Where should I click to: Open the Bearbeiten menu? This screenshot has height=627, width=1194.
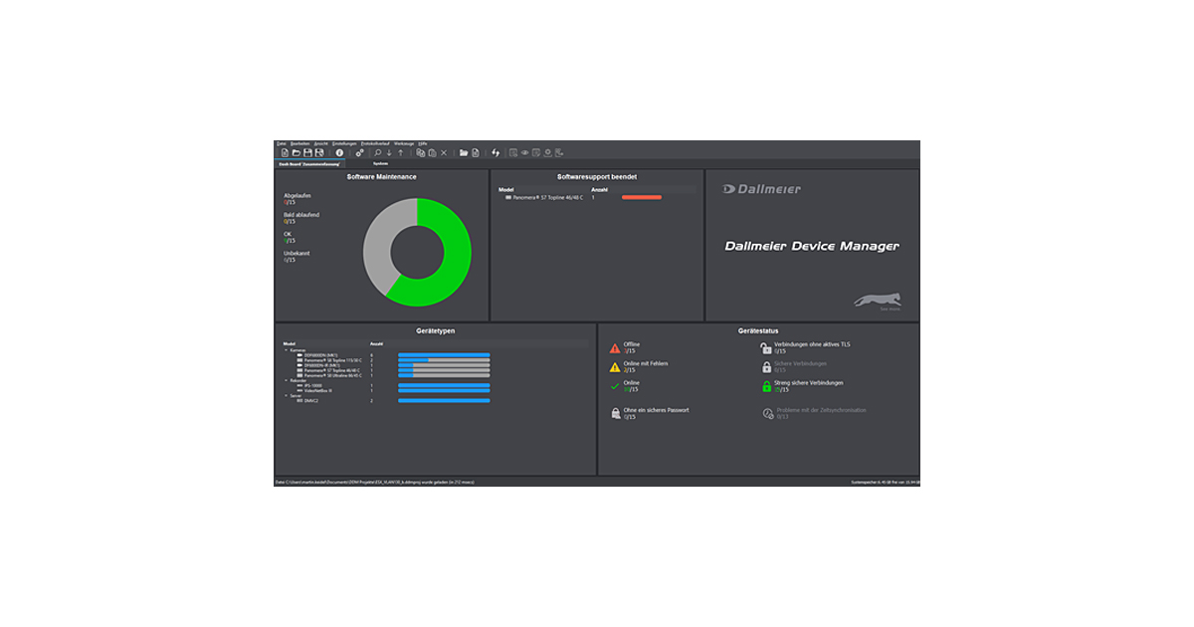pos(300,143)
